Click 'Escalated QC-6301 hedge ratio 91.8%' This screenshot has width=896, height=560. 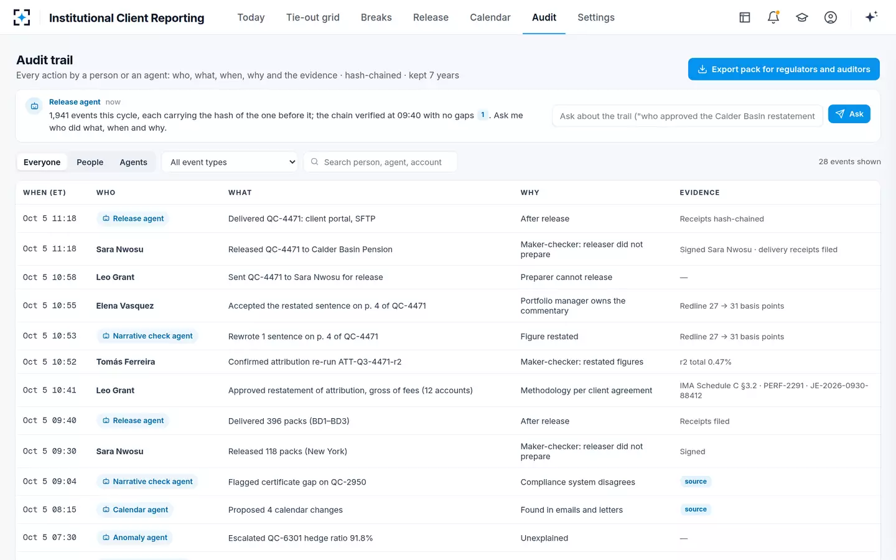pos(301,538)
